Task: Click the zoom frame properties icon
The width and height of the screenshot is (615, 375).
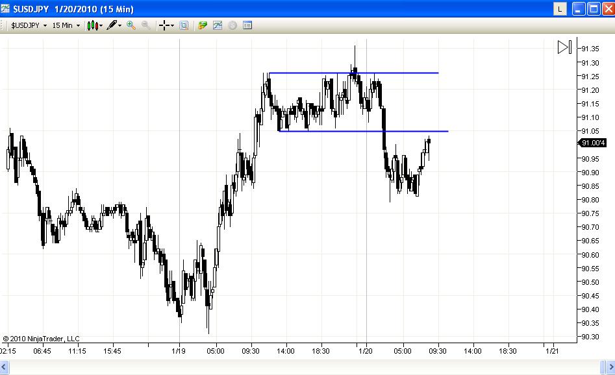Action: click(x=184, y=25)
